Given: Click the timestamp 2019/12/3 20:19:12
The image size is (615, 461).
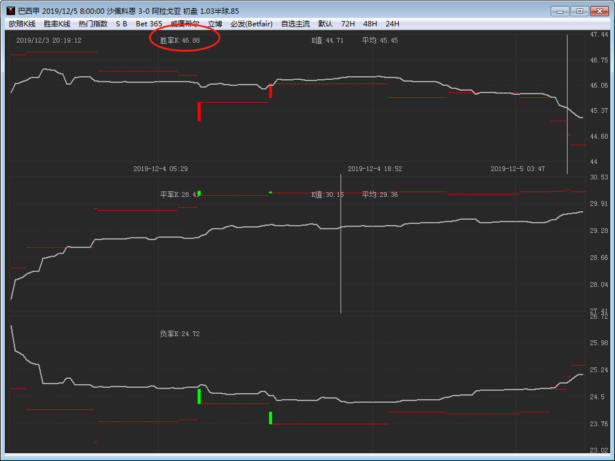Looking at the screenshot, I should [x=49, y=40].
